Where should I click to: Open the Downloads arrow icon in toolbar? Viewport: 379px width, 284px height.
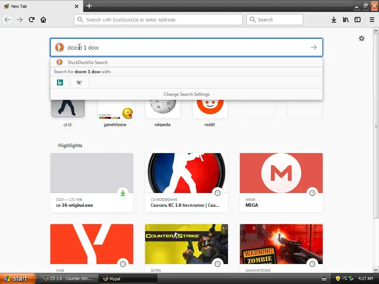coord(334,20)
